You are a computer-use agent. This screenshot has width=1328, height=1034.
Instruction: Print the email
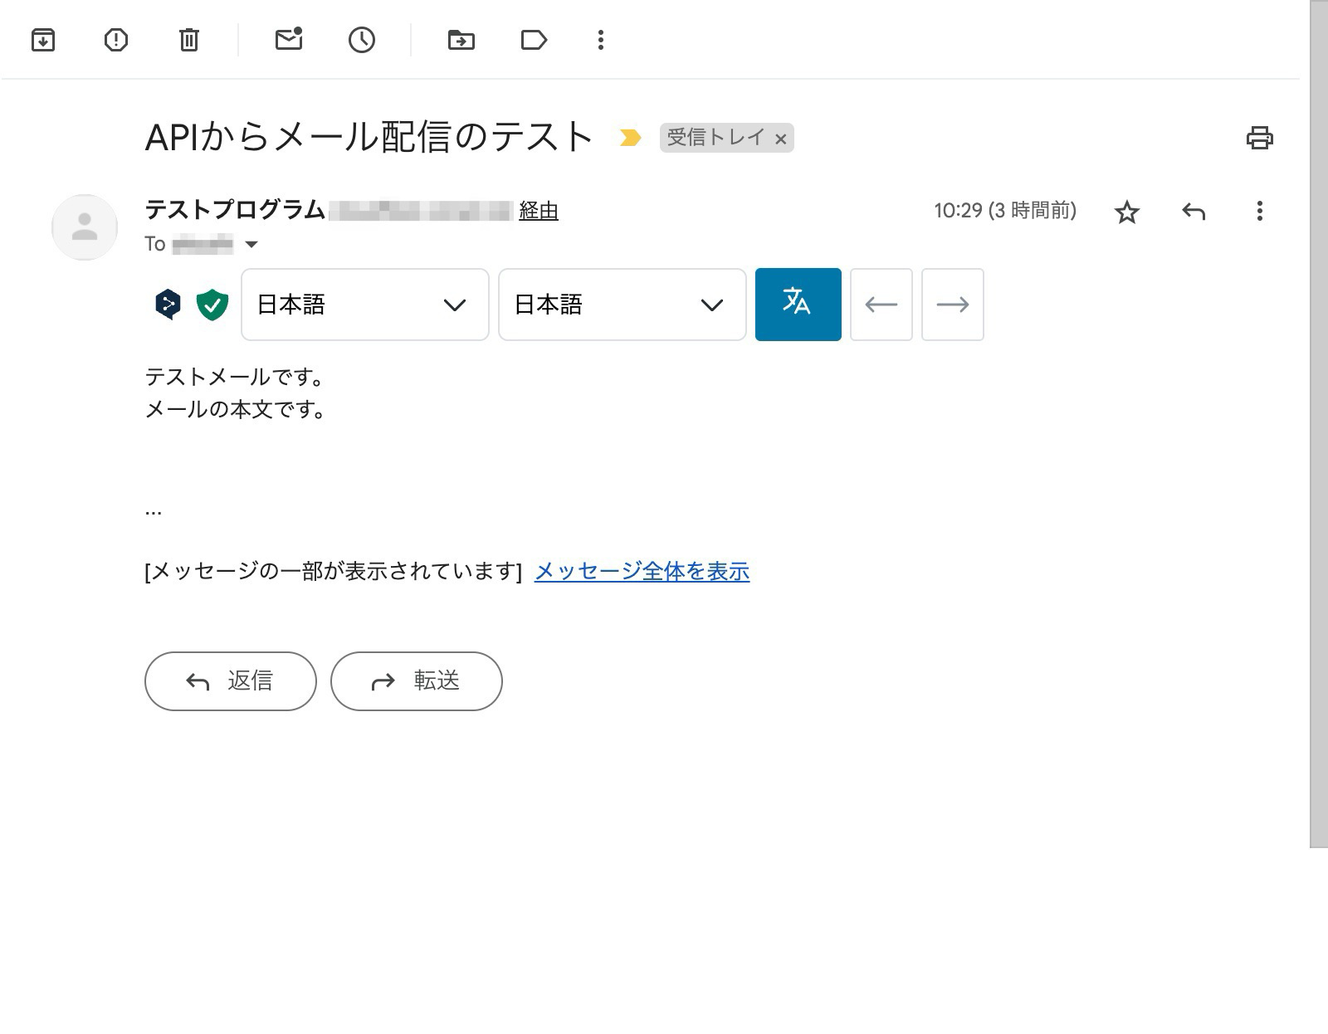click(x=1260, y=138)
